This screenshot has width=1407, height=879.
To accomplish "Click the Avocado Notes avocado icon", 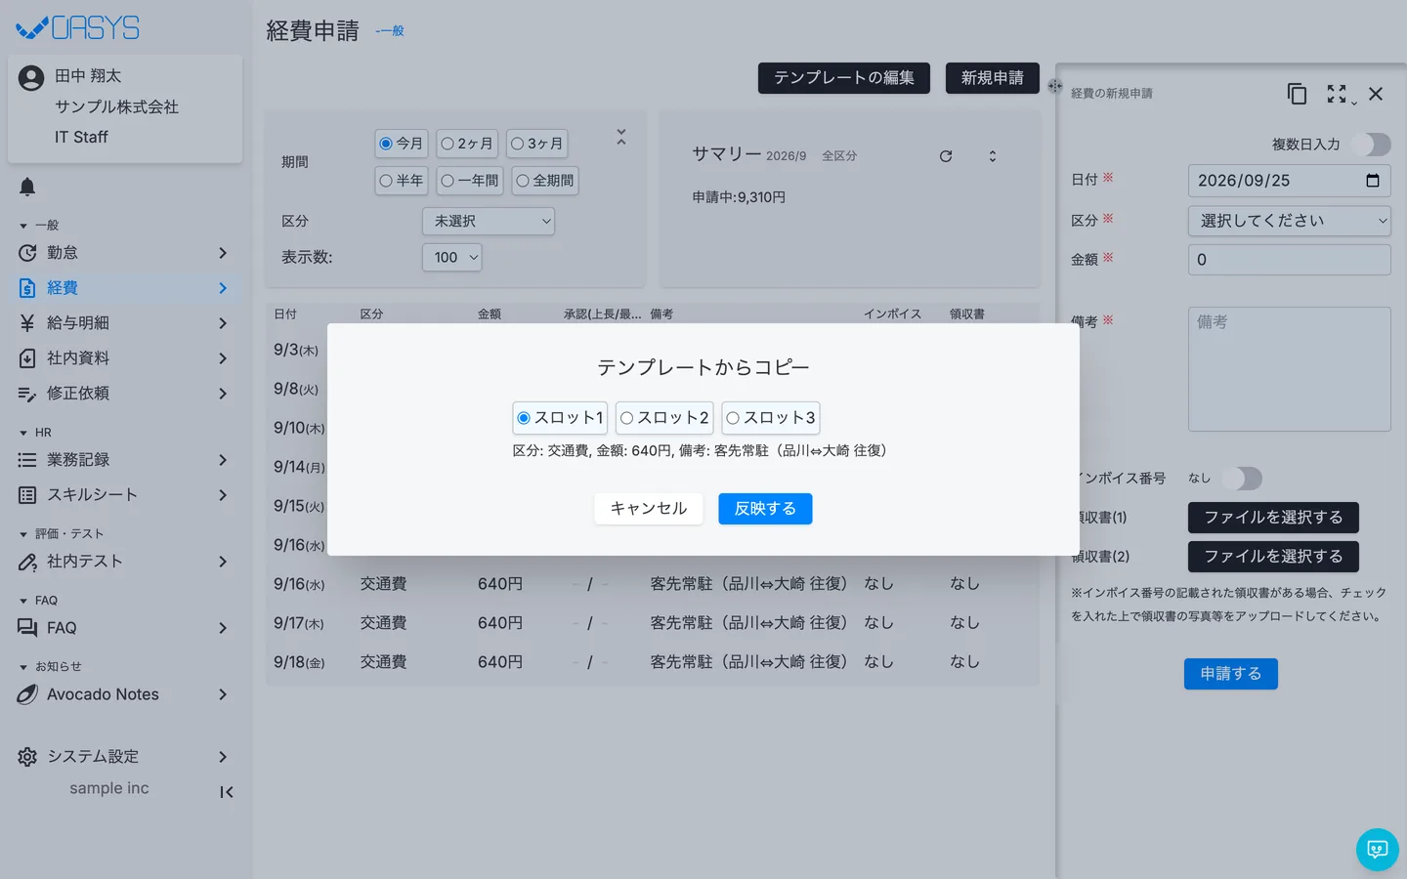I will pyautogui.click(x=27, y=694).
